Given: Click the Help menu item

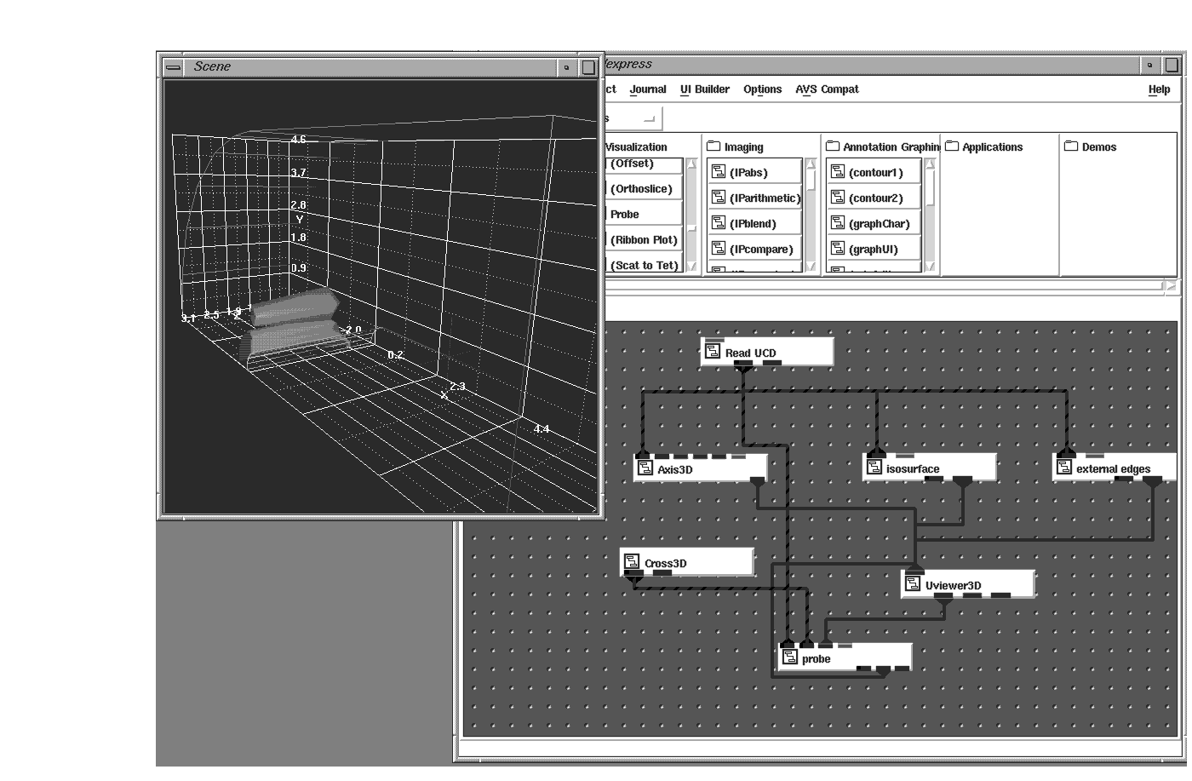Looking at the screenshot, I should click(1158, 89).
